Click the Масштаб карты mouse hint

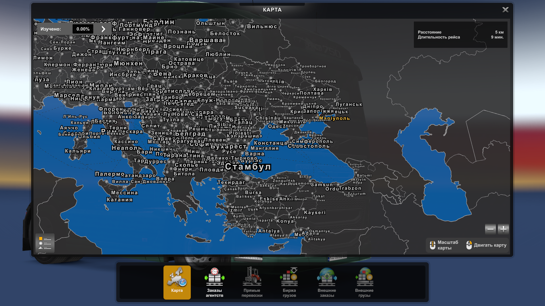(444, 245)
